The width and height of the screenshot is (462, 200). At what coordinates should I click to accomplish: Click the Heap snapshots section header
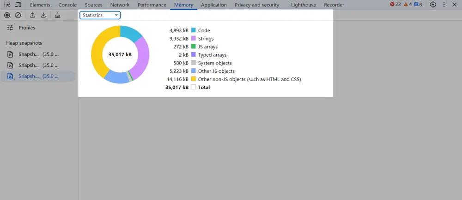point(24,43)
